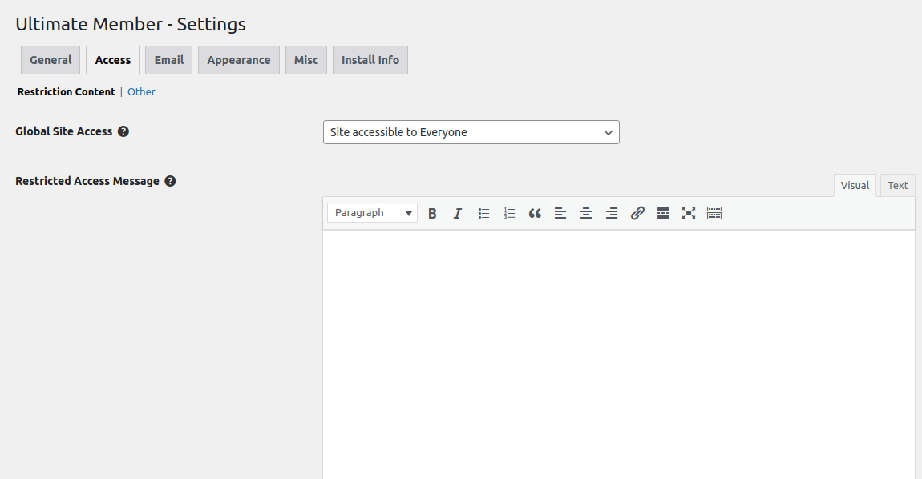922x479 pixels.
Task: Insert a bulleted list
Action: click(483, 213)
